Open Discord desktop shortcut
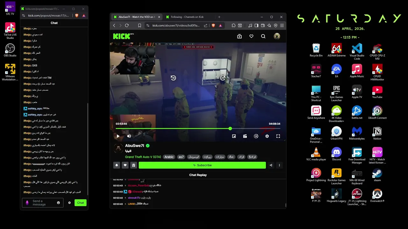 [x=336, y=154]
